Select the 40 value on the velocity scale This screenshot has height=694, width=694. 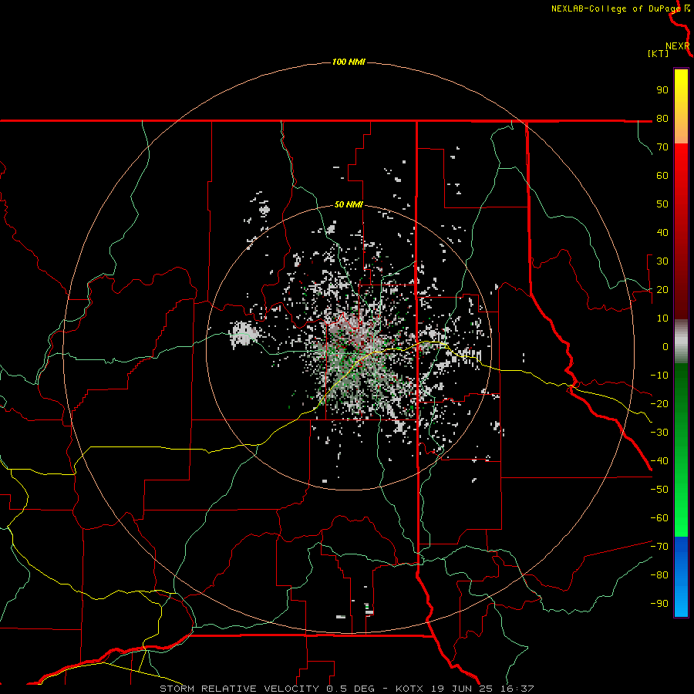click(x=662, y=233)
